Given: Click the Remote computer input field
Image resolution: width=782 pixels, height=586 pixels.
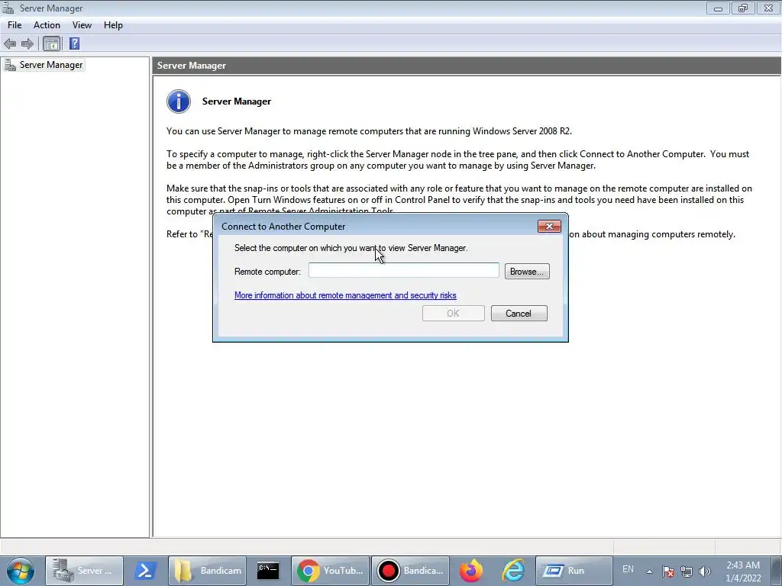Looking at the screenshot, I should tap(403, 271).
